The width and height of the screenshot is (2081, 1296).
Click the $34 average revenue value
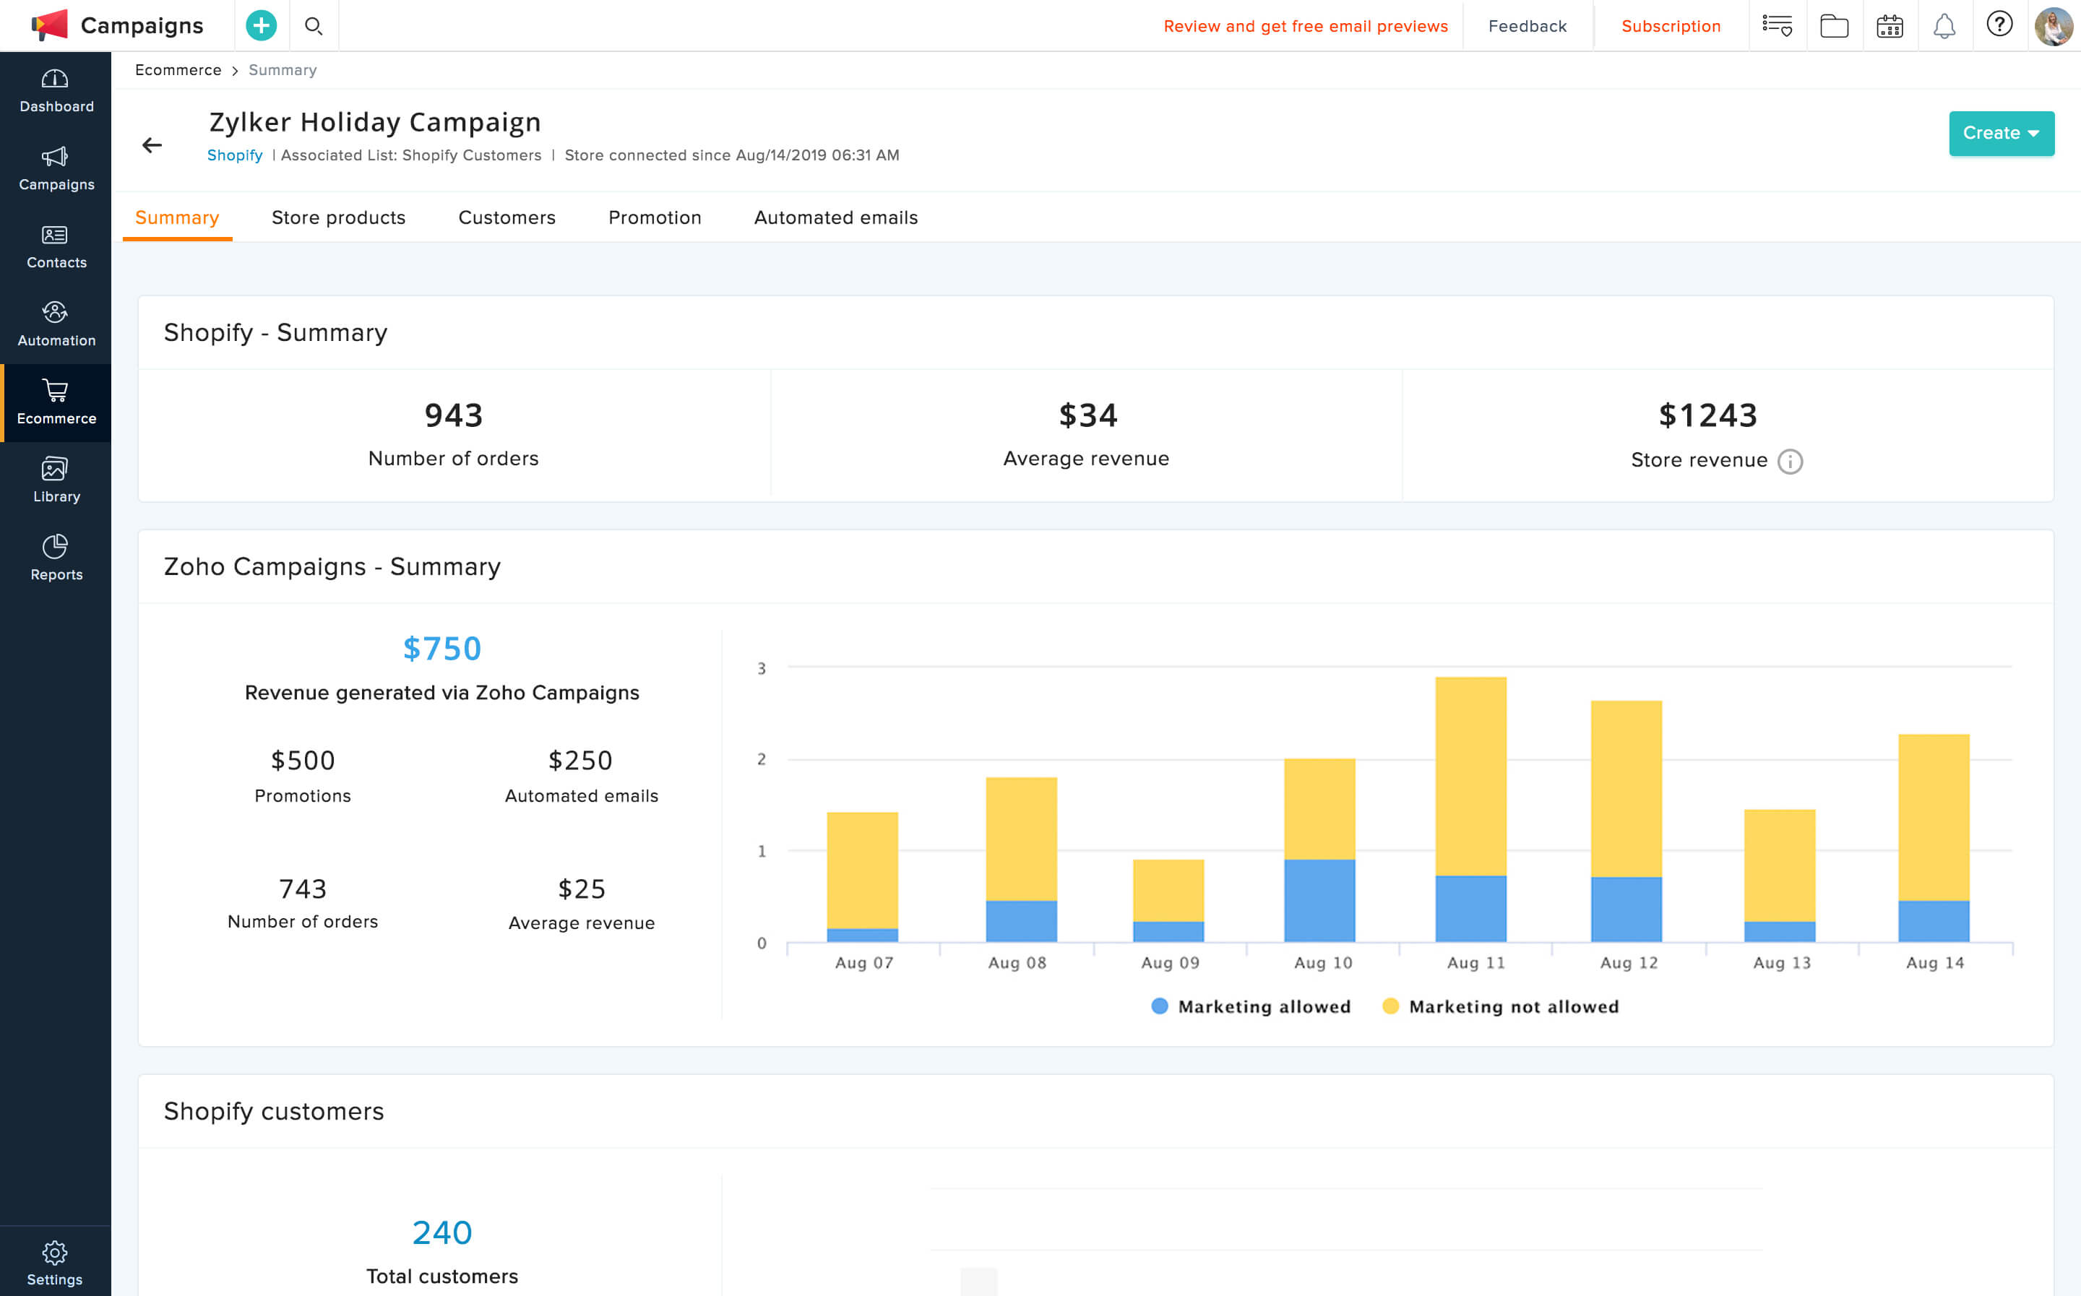click(x=1087, y=415)
